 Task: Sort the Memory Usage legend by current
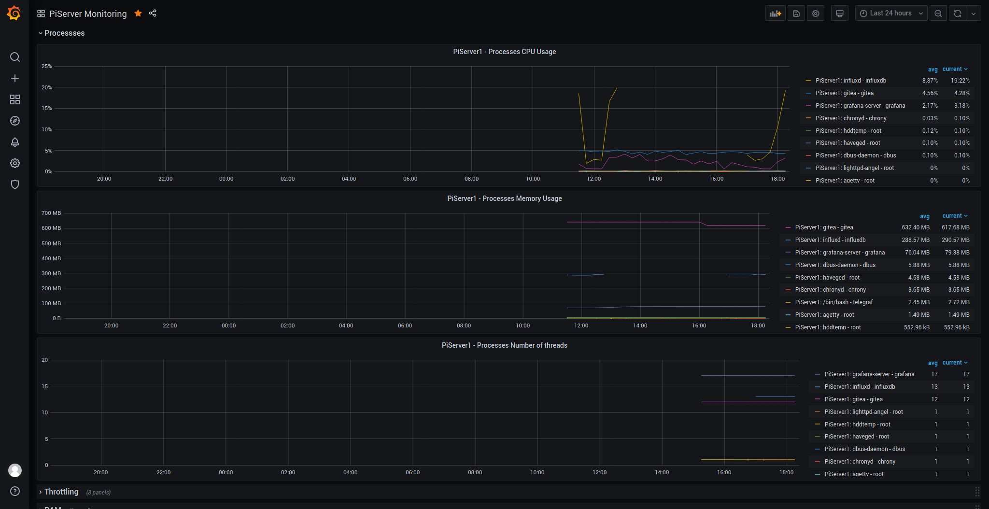click(955, 216)
